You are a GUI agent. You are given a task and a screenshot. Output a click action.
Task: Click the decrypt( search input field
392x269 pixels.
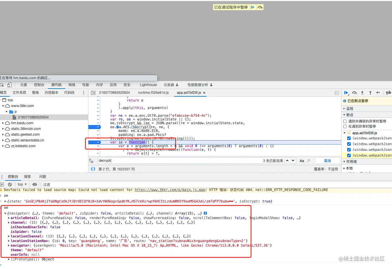tap(179, 161)
